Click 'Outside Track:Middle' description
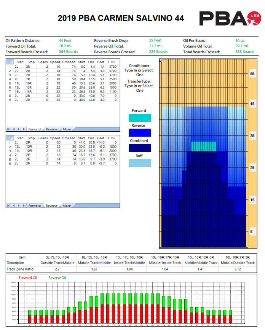265x330 pixels. 57,263
